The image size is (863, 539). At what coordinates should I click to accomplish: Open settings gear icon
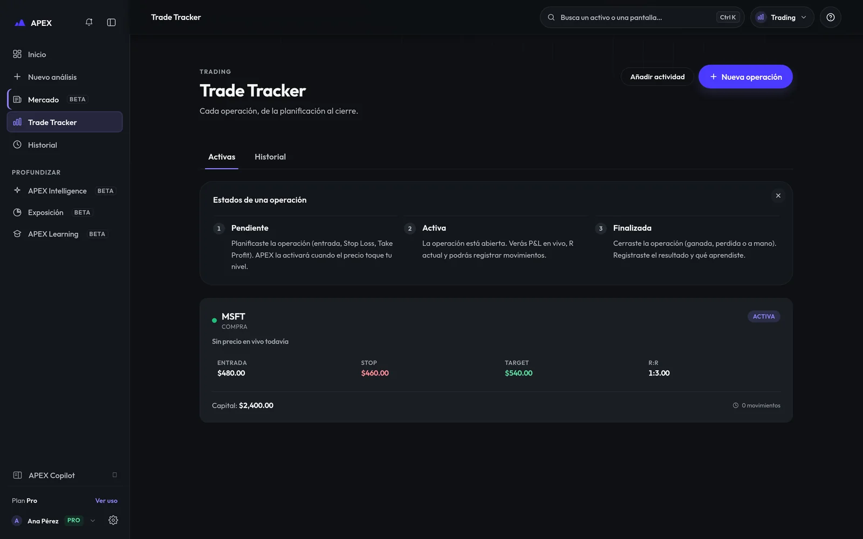pos(113,520)
